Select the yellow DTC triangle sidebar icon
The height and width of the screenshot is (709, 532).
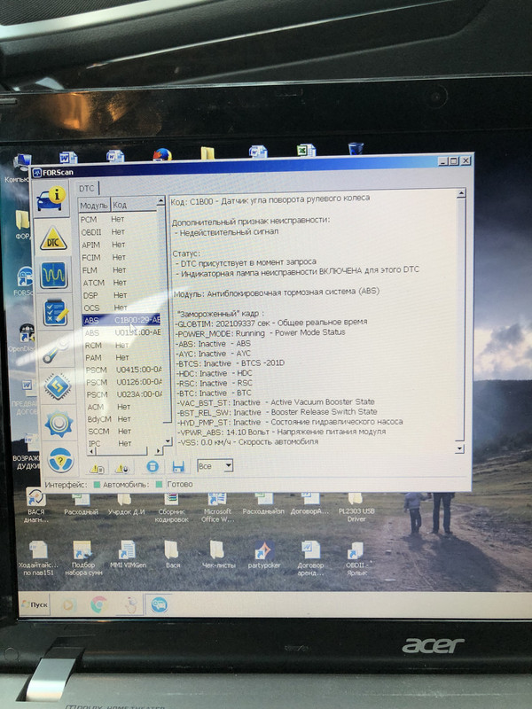[53, 238]
